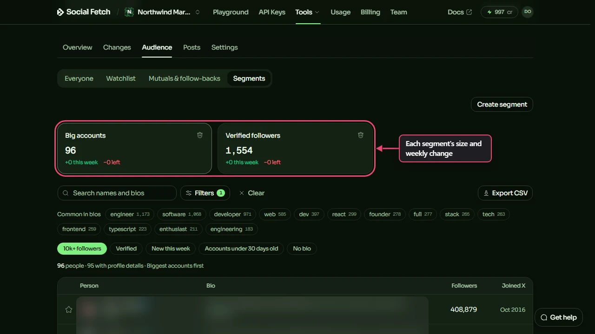
Task: Switch to the Changes tab
Action: click(x=117, y=47)
